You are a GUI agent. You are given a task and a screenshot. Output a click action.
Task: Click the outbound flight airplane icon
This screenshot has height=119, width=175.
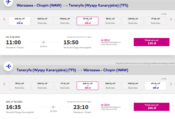click(x=8, y=2)
